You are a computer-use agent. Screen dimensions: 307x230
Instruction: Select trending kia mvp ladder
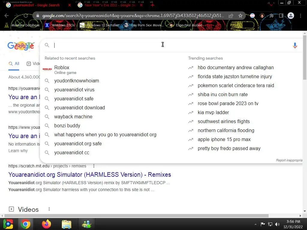[213, 113]
